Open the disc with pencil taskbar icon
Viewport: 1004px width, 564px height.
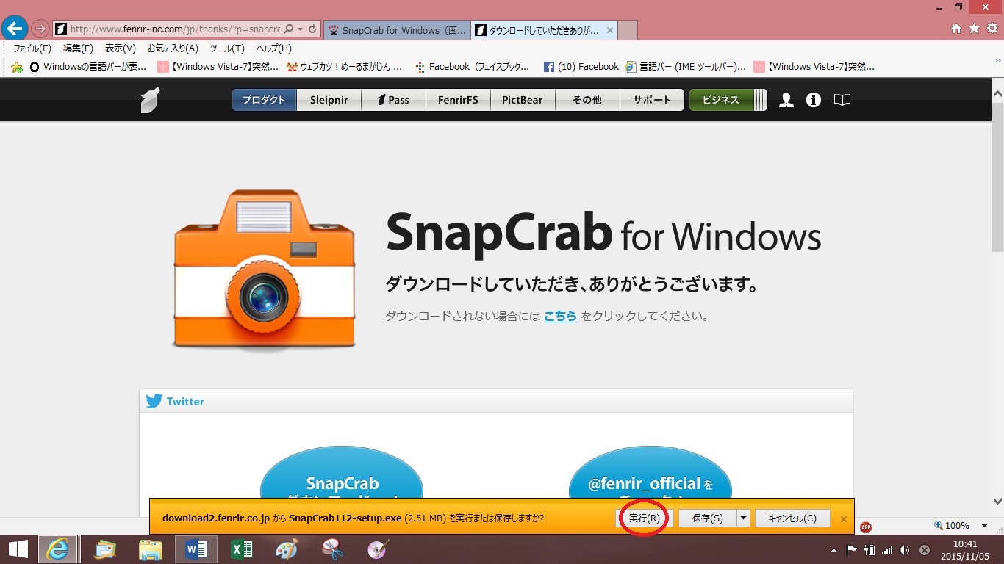(x=378, y=549)
